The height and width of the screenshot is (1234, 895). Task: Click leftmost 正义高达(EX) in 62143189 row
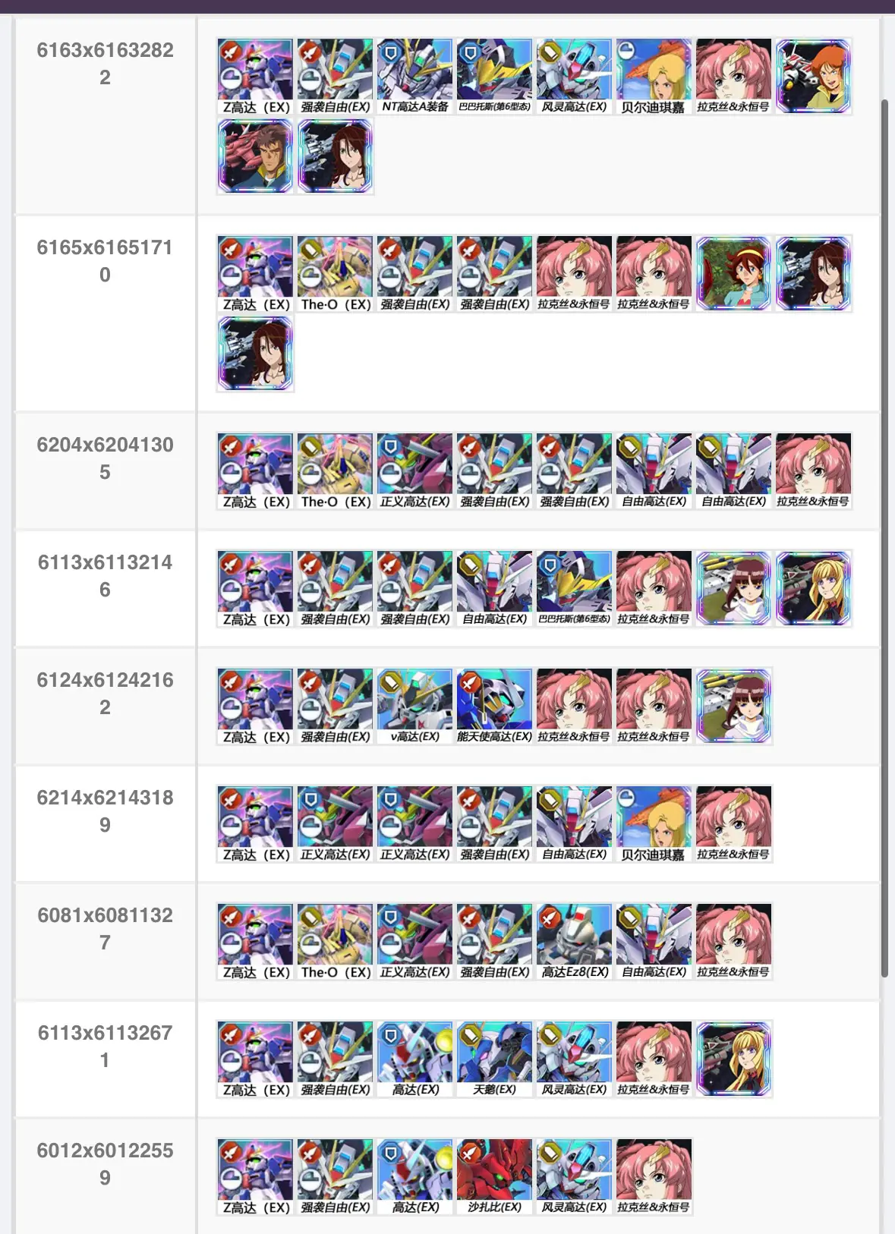click(335, 824)
